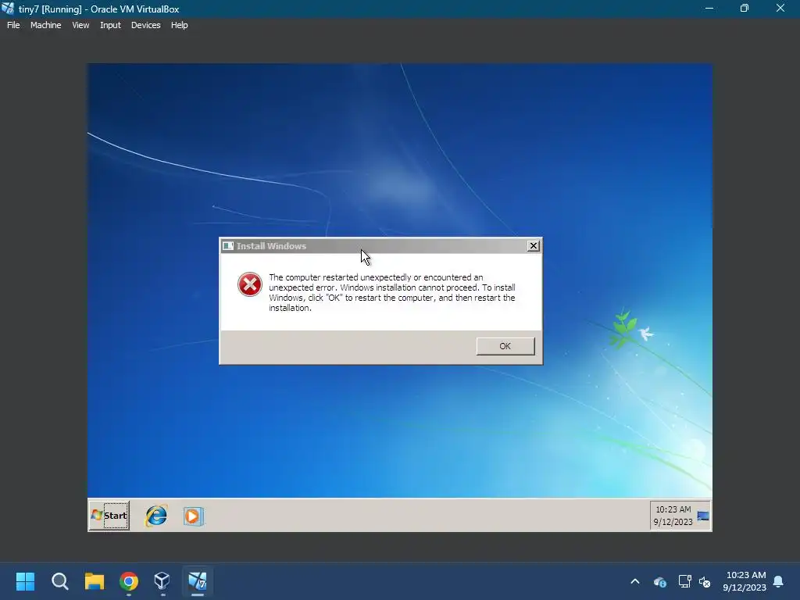This screenshot has height=600, width=800.
Task: Click the red error icon in dialog
Action: (x=249, y=284)
